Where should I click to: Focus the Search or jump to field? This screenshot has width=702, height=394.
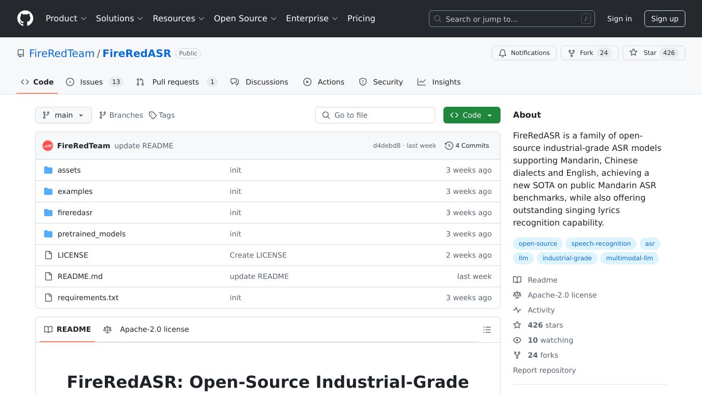pyautogui.click(x=511, y=19)
